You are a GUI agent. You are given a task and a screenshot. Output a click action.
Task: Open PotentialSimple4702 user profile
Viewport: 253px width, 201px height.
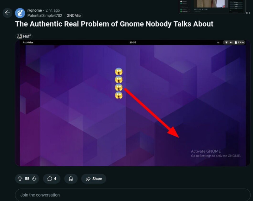pyautogui.click(x=45, y=15)
